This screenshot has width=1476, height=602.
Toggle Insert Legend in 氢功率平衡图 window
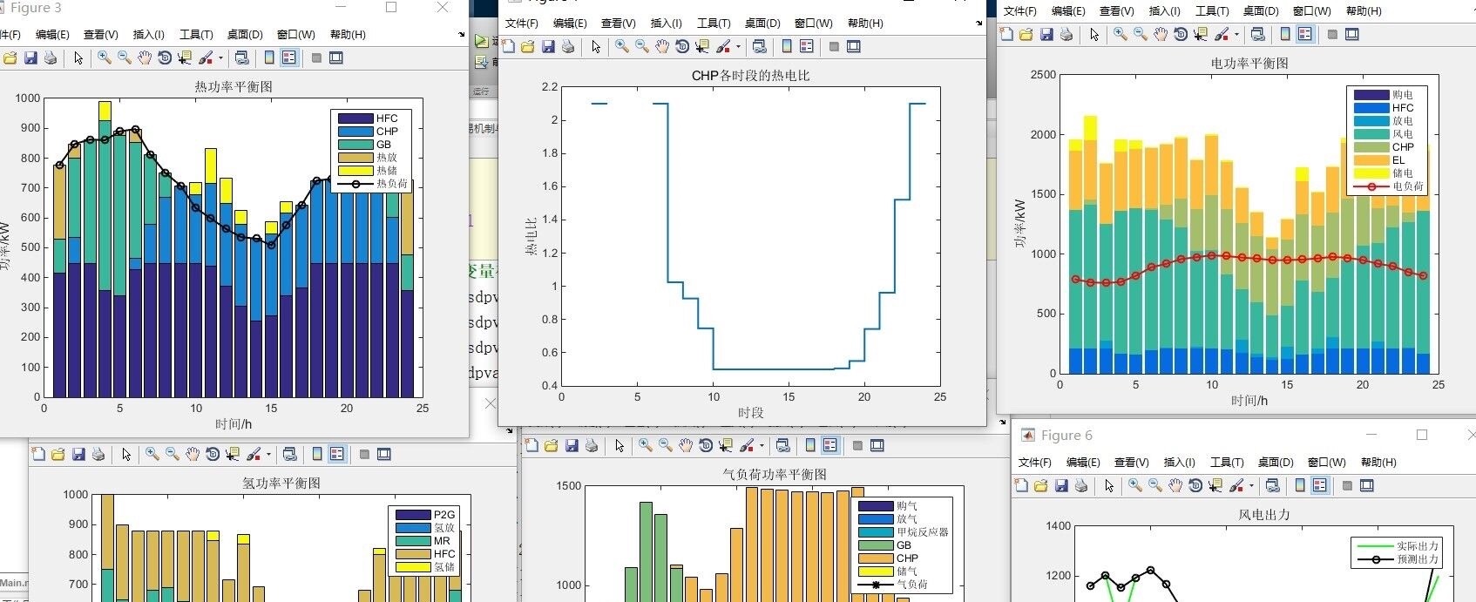337,454
